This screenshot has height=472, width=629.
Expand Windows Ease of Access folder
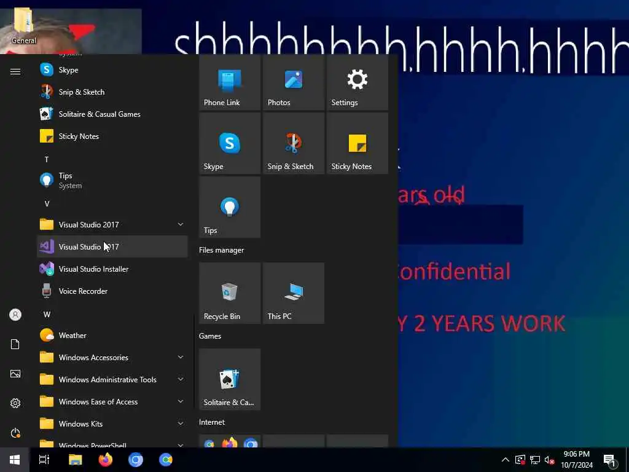[x=112, y=401]
